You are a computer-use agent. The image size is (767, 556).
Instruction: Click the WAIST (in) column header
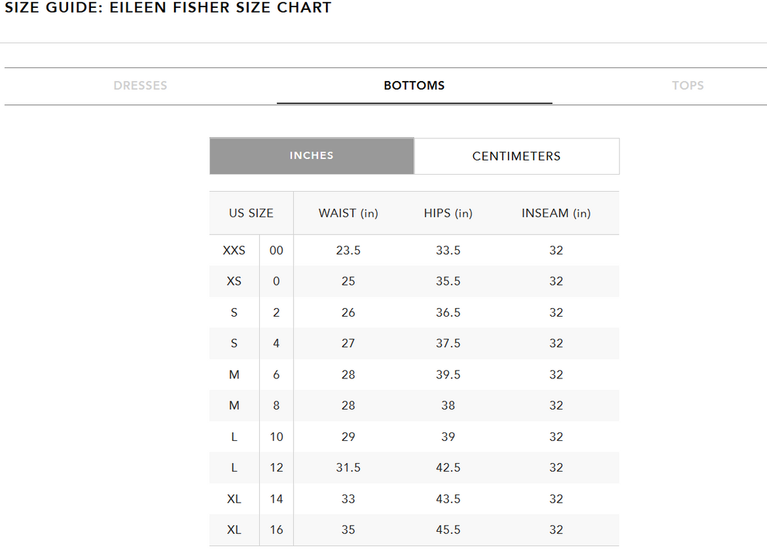tap(348, 213)
